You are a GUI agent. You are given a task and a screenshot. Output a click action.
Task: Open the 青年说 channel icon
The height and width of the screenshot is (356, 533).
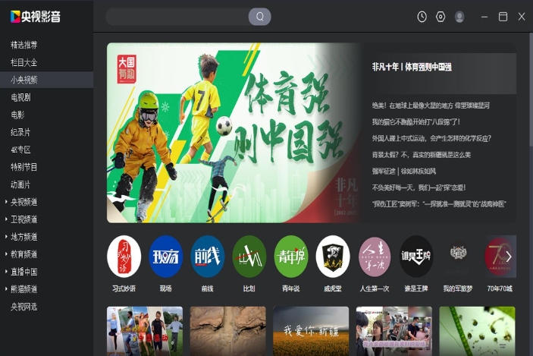tap(291, 257)
